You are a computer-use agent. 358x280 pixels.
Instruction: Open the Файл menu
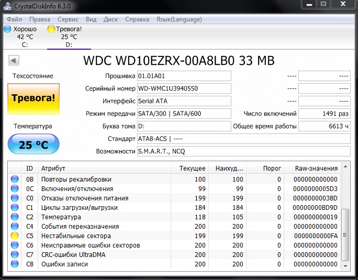coord(15,19)
